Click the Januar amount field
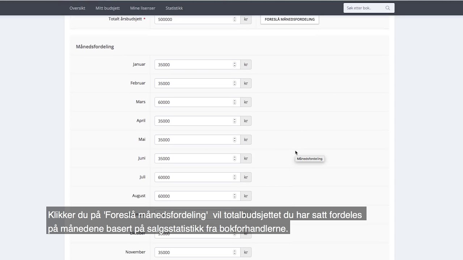 [x=197, y=65]
